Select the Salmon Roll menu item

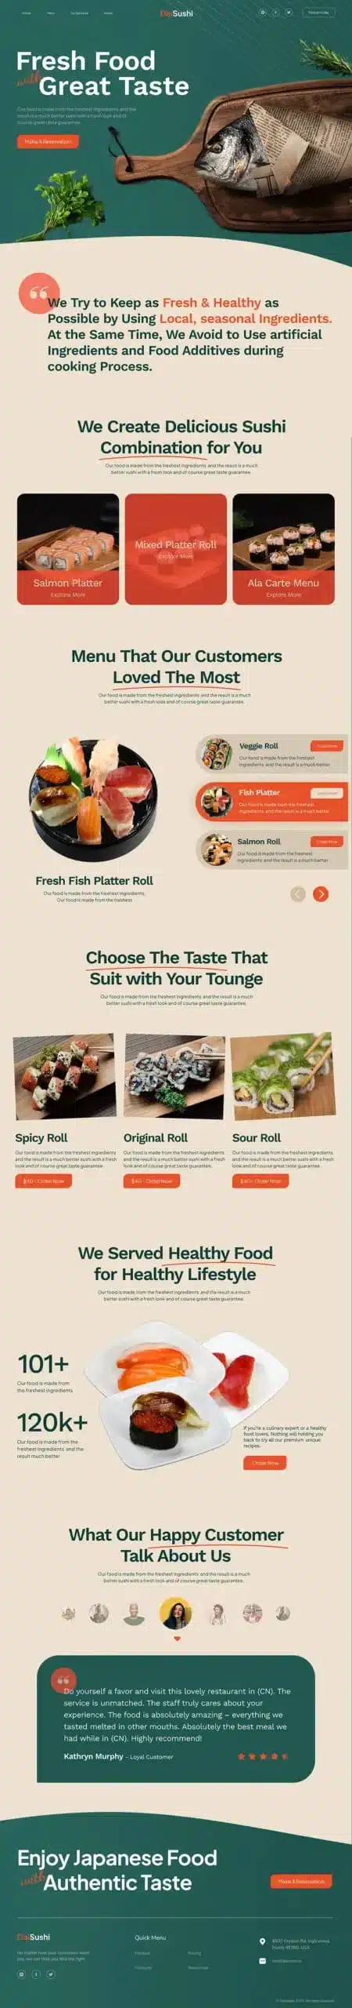(x=271, y=850)
